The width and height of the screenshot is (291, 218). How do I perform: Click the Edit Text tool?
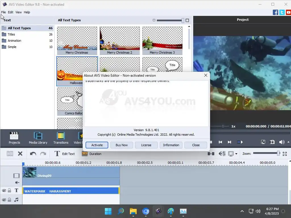(65, 154)
